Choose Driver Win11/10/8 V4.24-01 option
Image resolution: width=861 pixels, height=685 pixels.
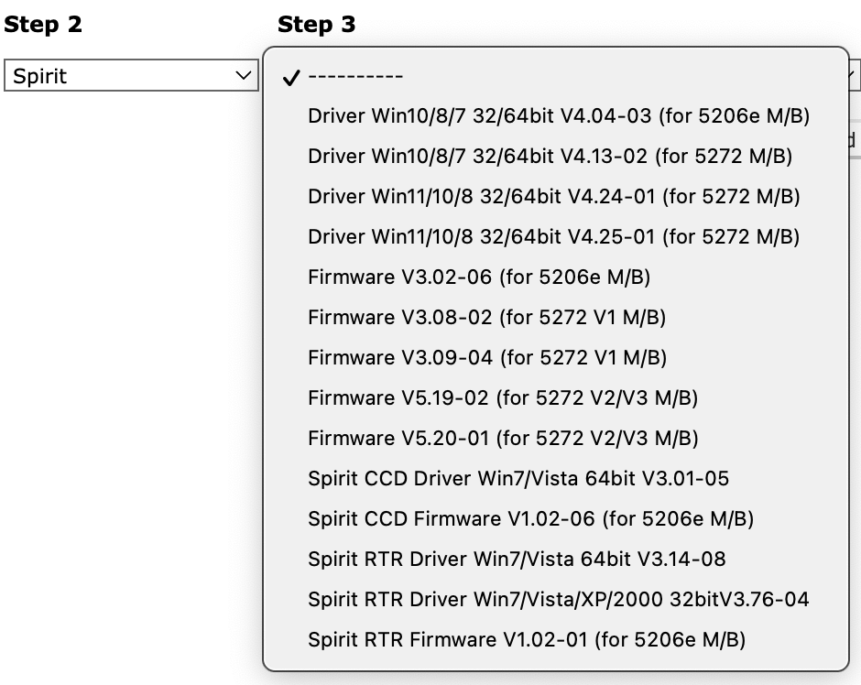[x=551, y=197]
